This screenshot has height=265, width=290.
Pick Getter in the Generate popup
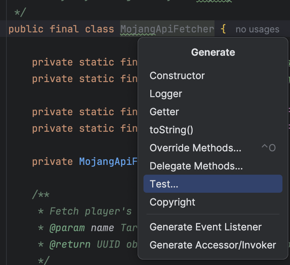[164, 112]
